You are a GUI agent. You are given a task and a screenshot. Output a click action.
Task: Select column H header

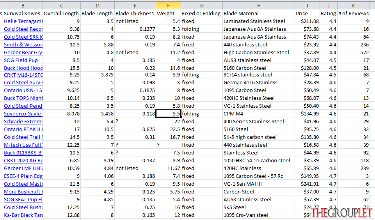[259, 5]
